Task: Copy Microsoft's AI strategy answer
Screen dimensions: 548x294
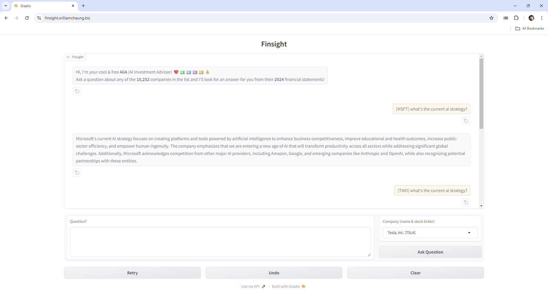Action: (77, 173)
